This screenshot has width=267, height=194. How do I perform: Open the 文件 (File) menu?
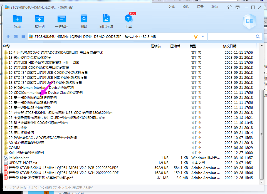171,7
